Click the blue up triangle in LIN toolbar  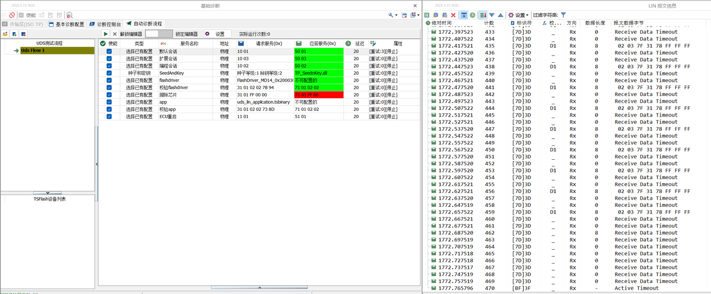point(500,15)
